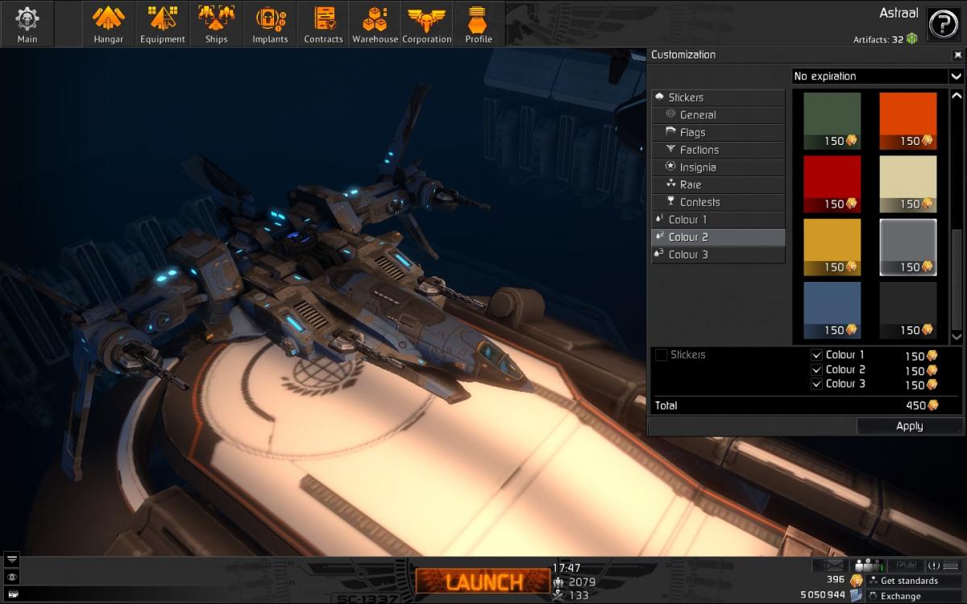Pick the grey colour swatch
The image size is (967, 604).
(x=908, y=247)
